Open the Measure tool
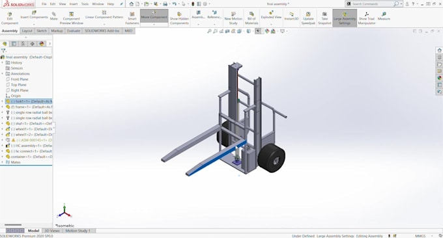443x238 pixels. (384, 16)
